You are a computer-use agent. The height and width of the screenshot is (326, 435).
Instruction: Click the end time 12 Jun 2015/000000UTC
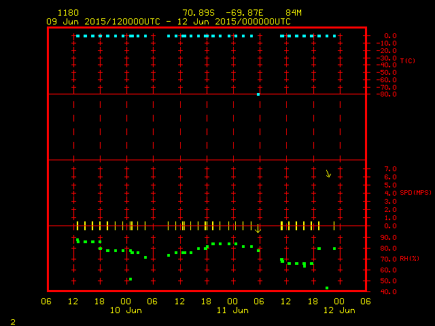point(234,22)
